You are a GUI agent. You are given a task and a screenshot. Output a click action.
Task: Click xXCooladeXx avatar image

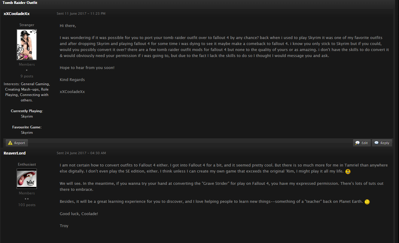27,45
